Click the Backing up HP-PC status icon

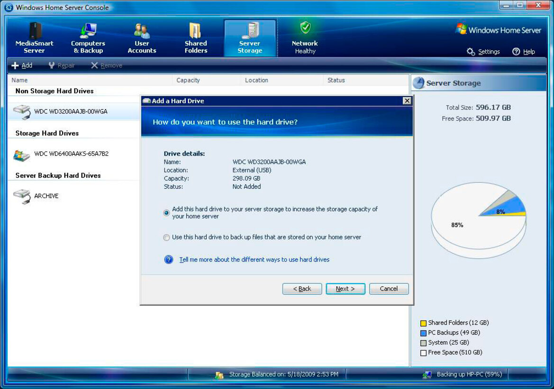point(427,374)
